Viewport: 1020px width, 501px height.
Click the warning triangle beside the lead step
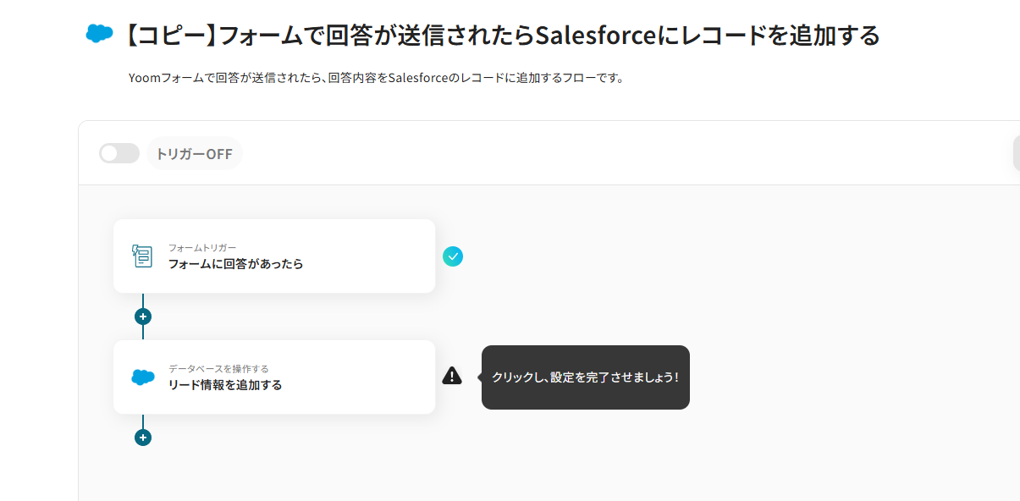click(x=452, y=376)
